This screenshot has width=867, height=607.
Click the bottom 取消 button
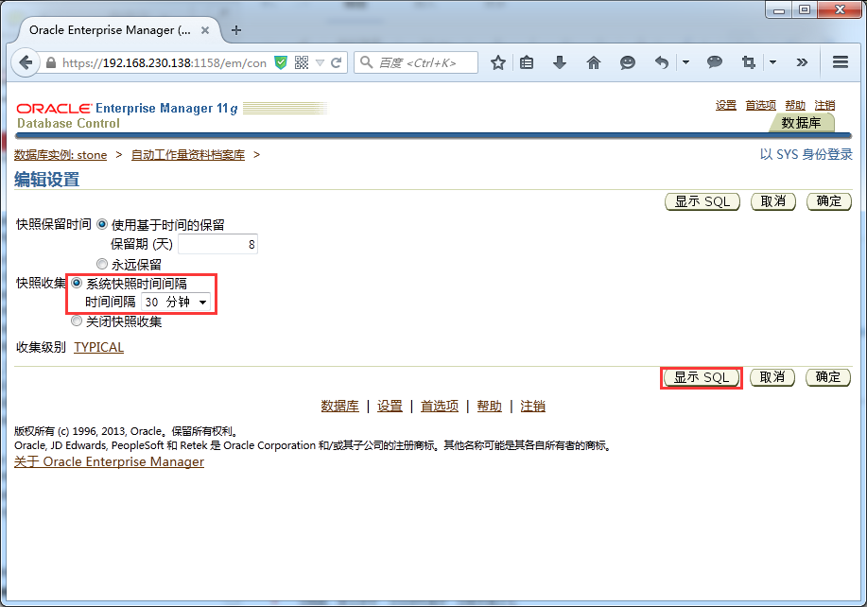point(772,377)
